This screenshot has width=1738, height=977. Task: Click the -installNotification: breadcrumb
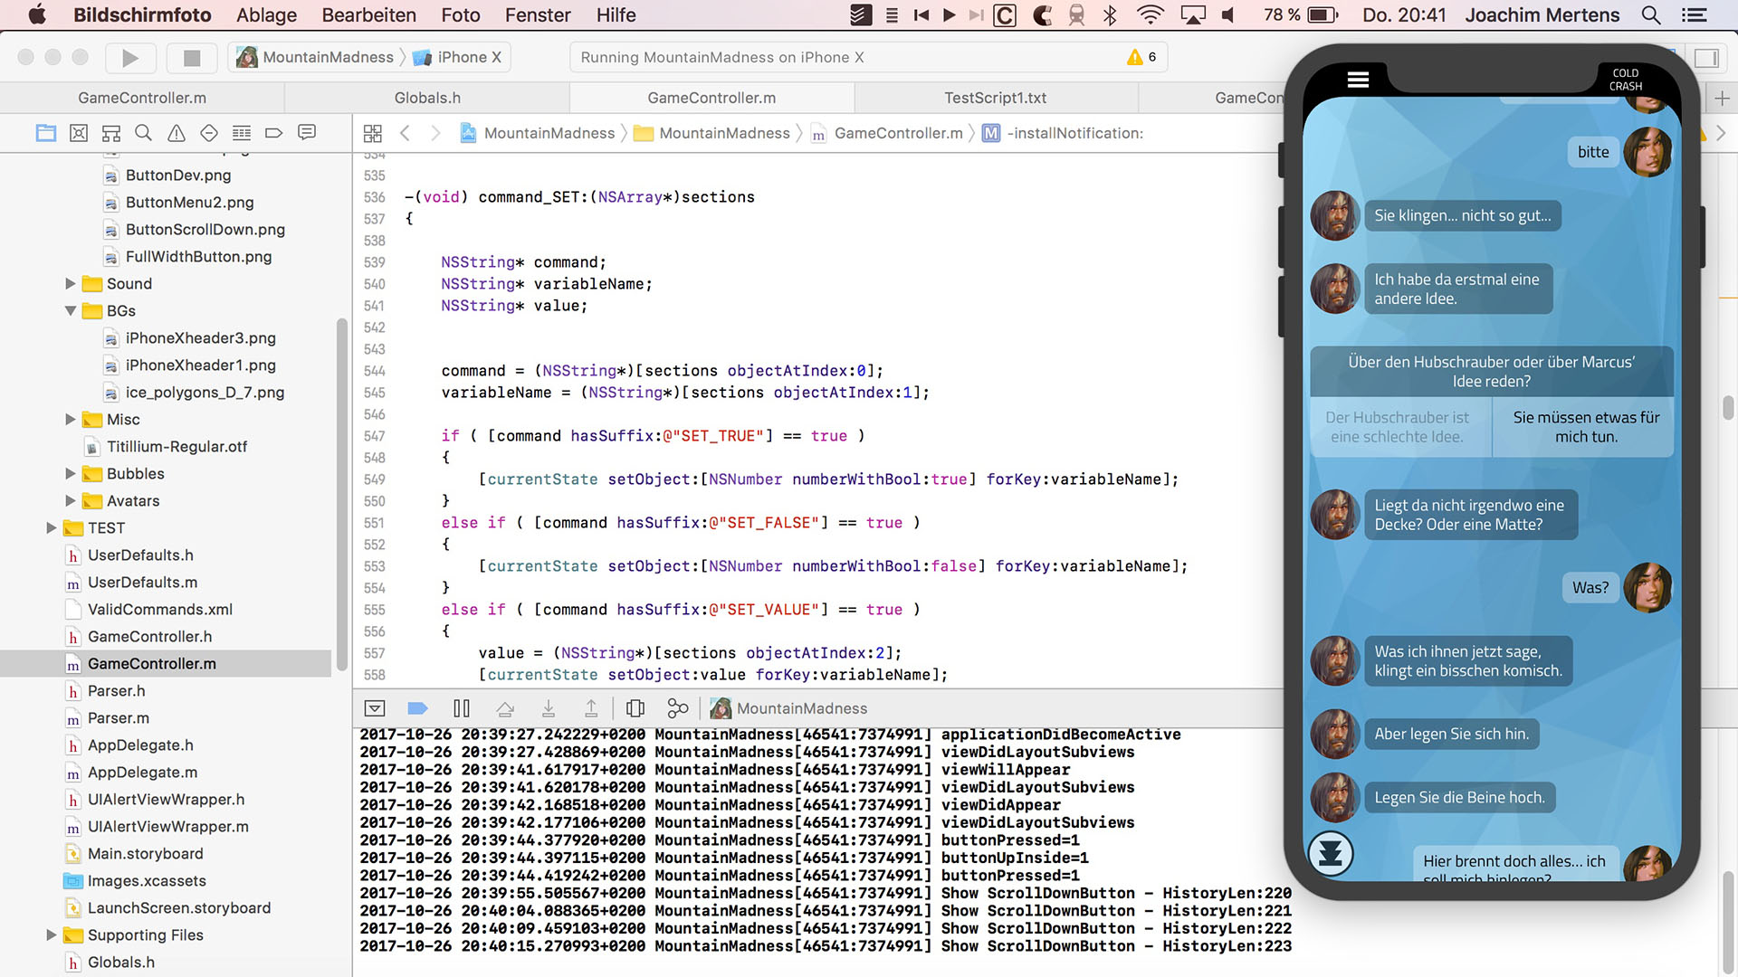pos(1064,133)
